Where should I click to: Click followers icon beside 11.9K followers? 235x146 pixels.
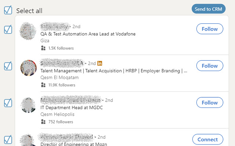click(43, 85)
